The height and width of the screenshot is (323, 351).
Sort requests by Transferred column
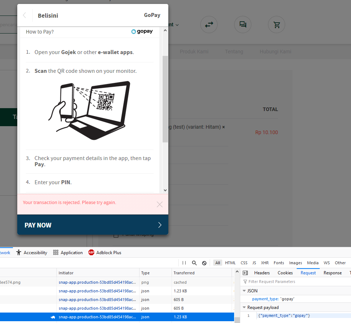[202, 273]
